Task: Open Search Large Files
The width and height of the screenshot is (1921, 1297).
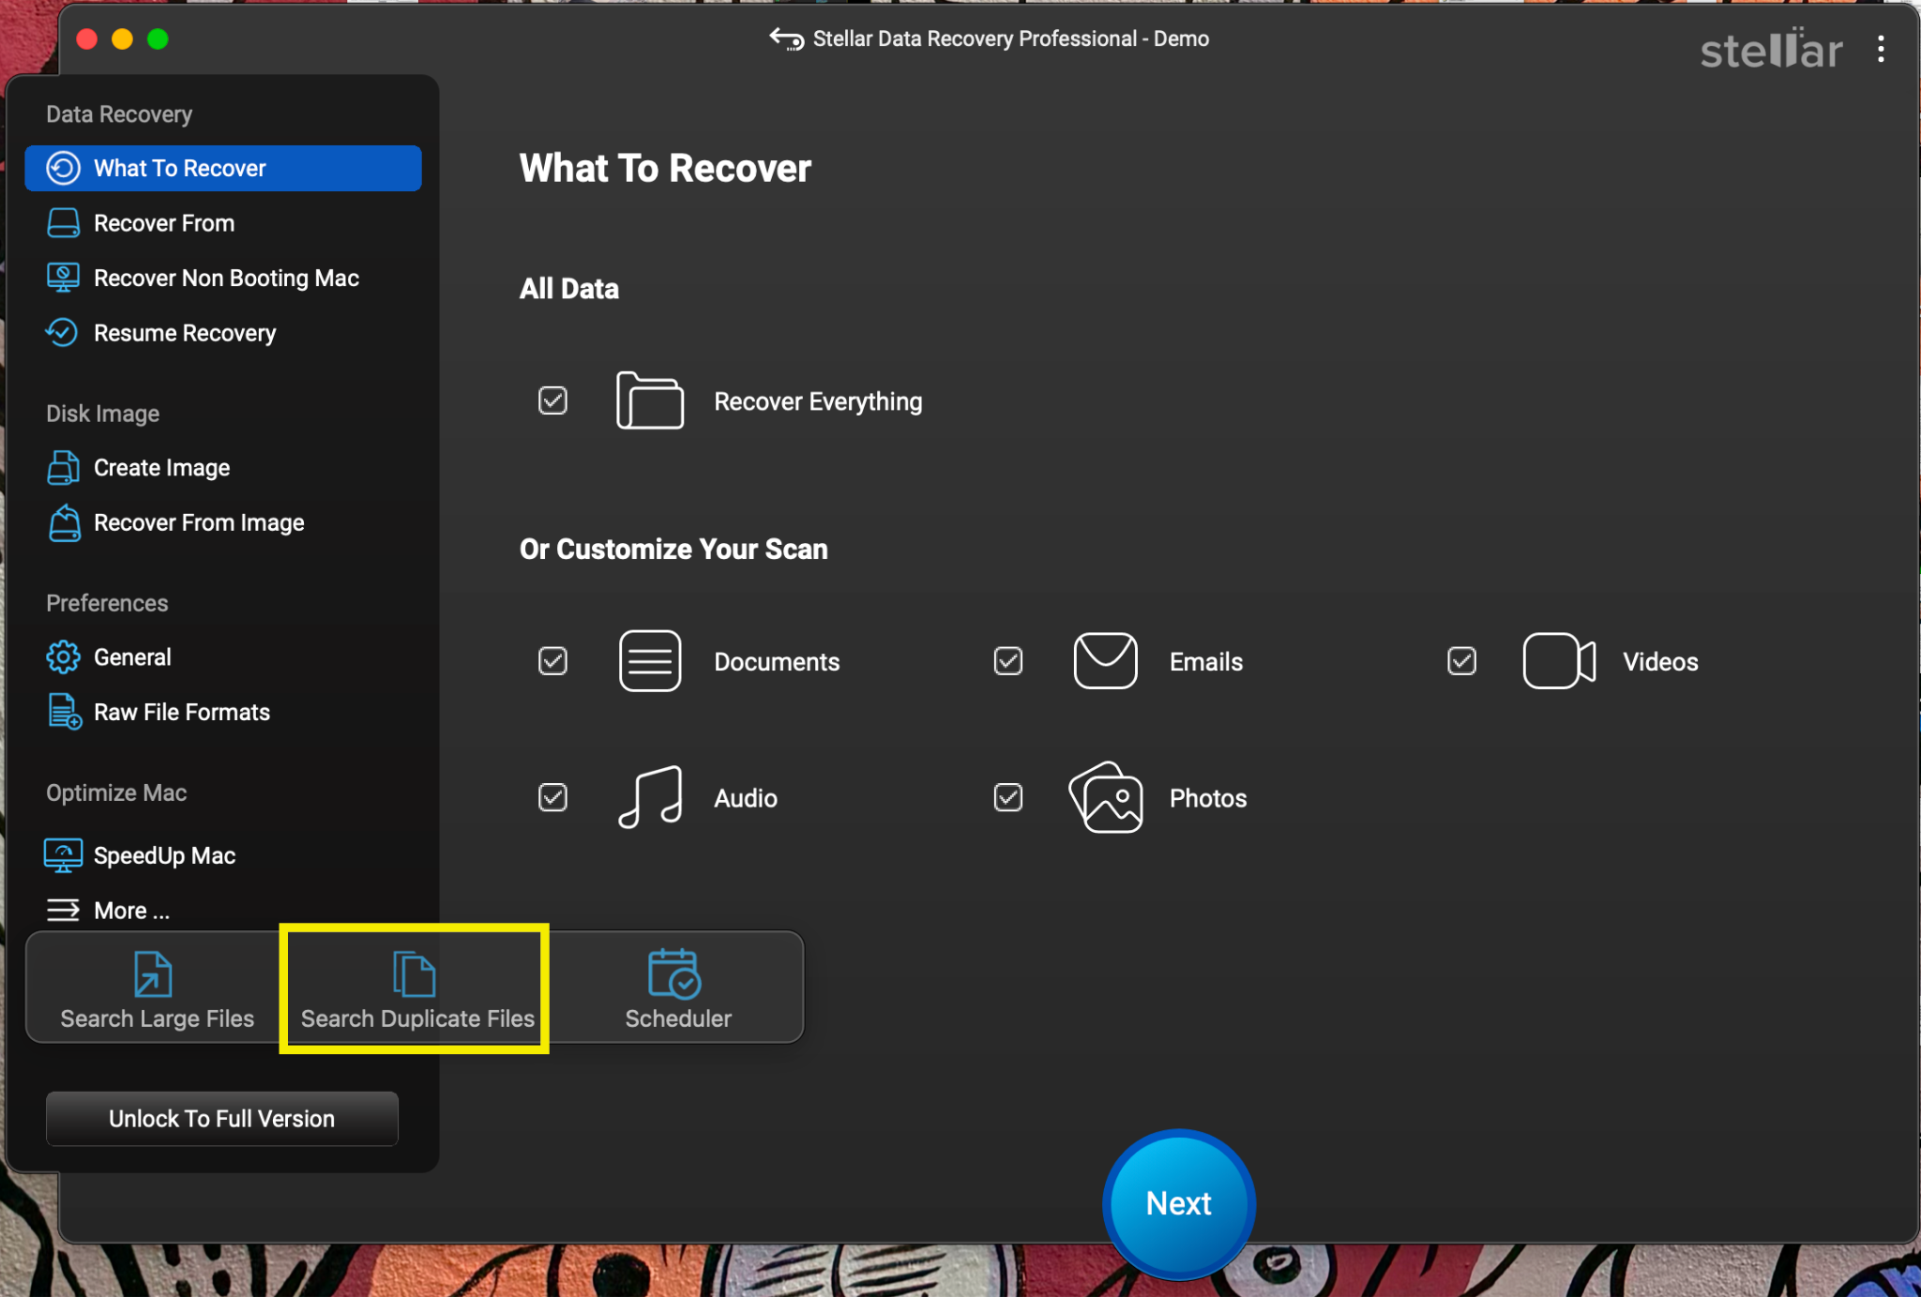Action: (155, 987)
